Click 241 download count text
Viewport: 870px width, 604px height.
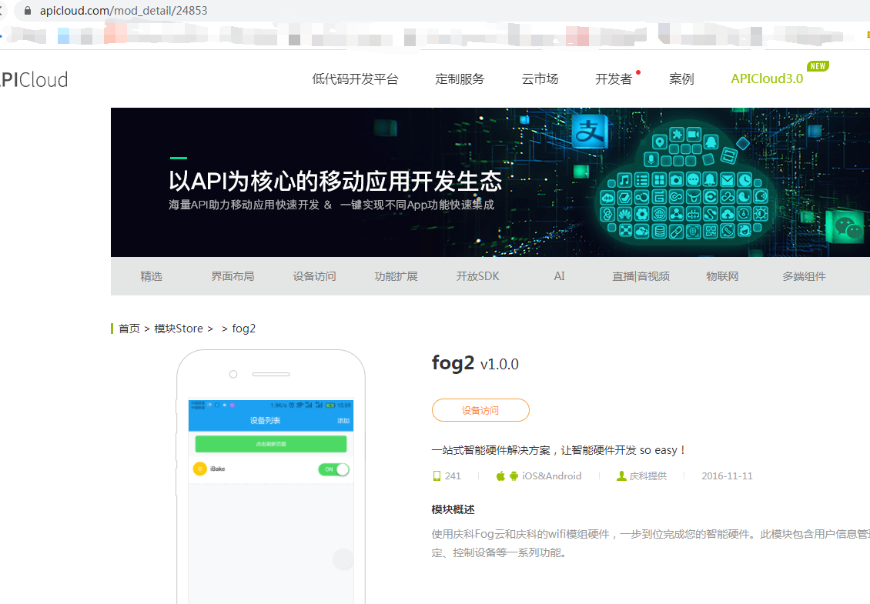453,476
